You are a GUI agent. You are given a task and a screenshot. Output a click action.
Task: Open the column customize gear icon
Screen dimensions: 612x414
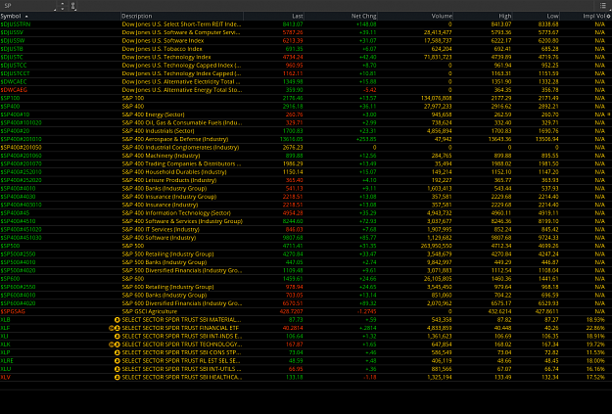click(x=608, y=16)
